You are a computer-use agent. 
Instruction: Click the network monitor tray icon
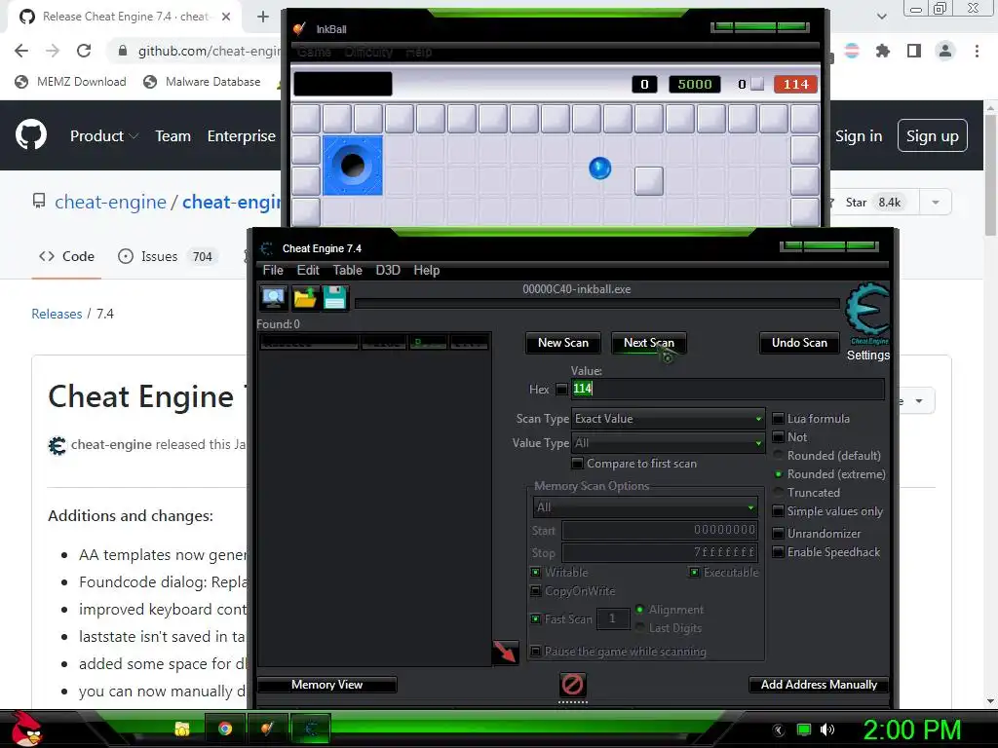(x=804, y=729)
